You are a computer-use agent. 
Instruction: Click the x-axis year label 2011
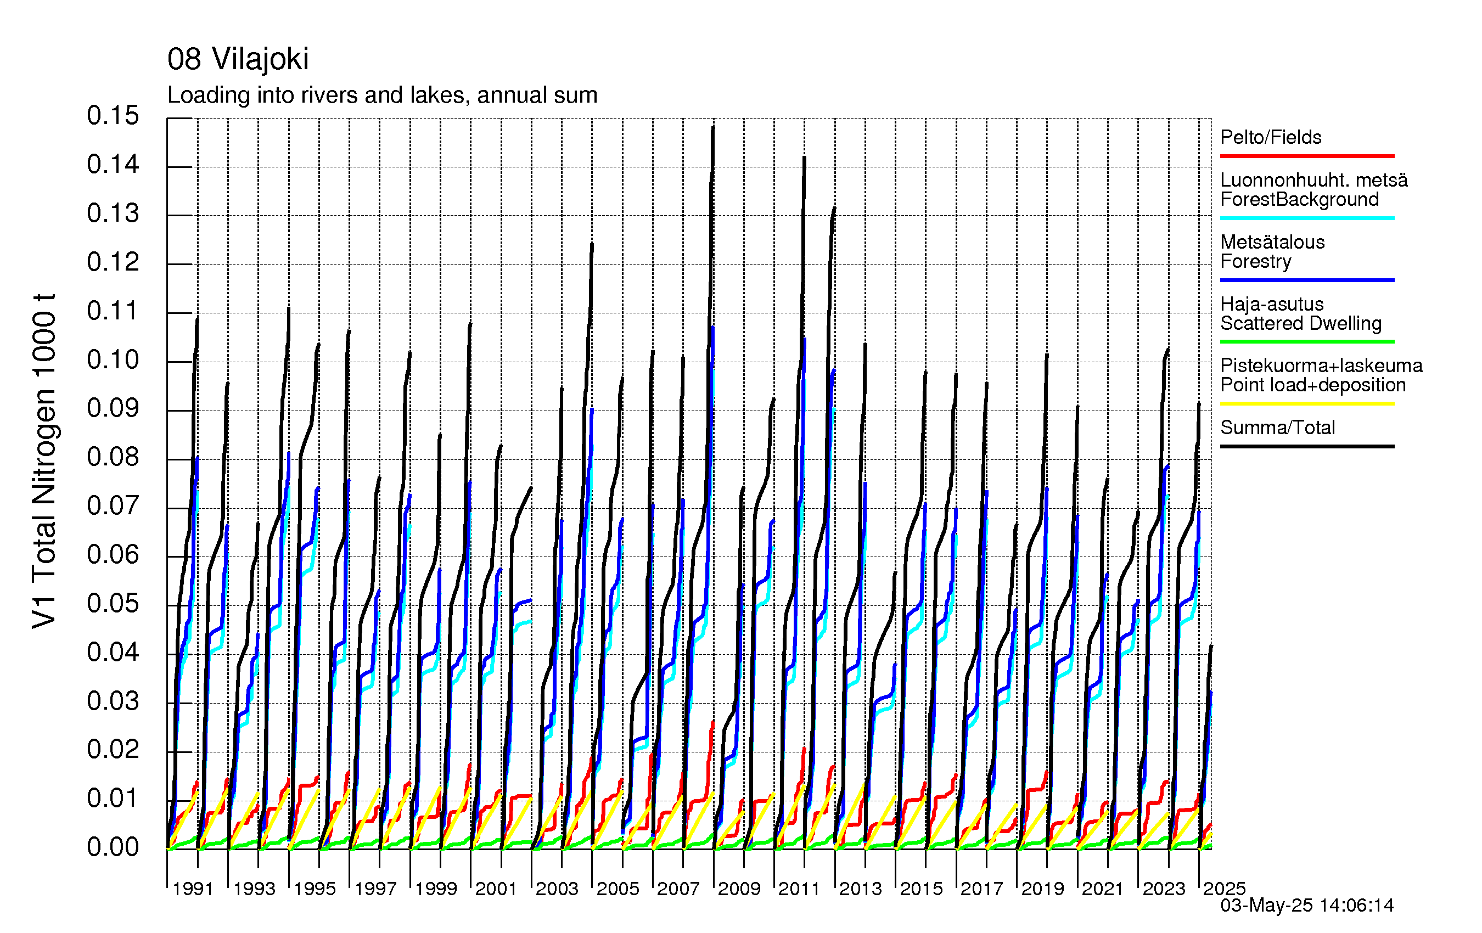pyautogui.click(x=800, y=889)
